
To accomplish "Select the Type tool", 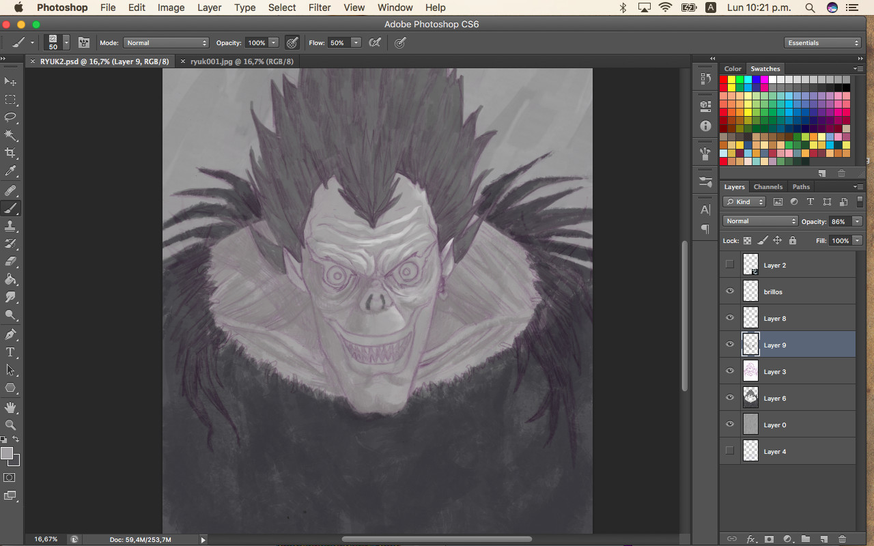I will coord(11,352).
